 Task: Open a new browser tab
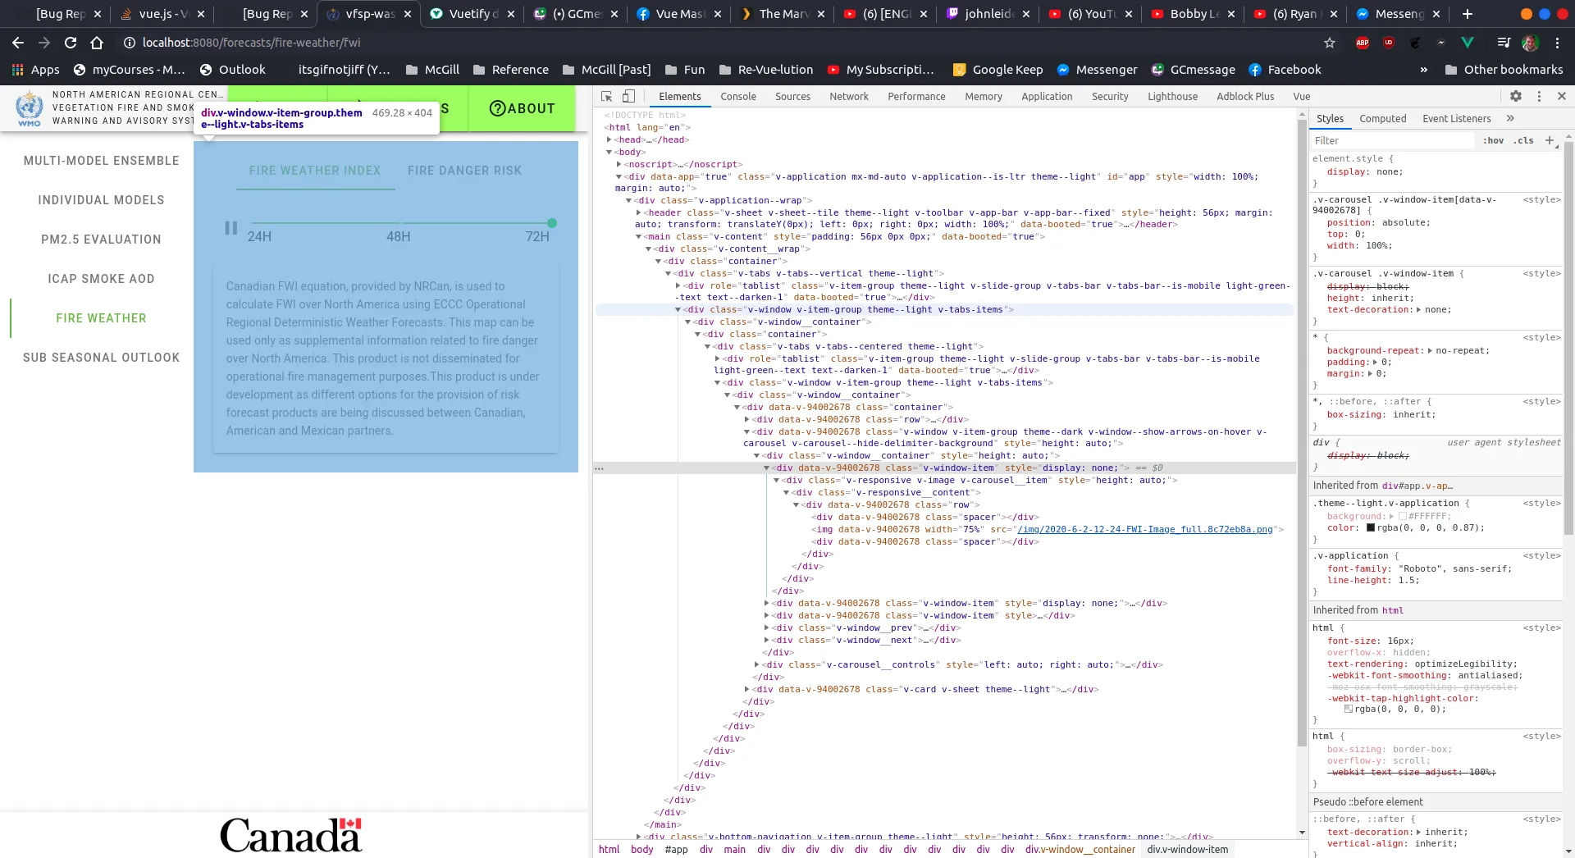tap(1468, 14)
